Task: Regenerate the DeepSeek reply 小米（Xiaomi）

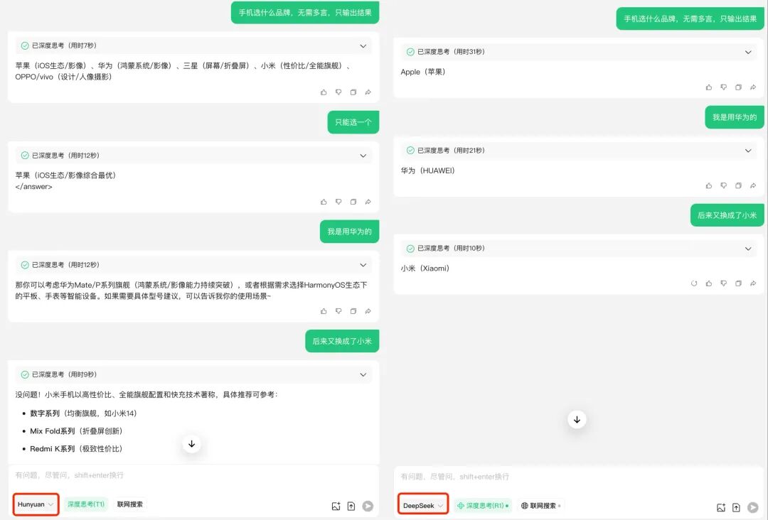Action: [x=693, y=283]
